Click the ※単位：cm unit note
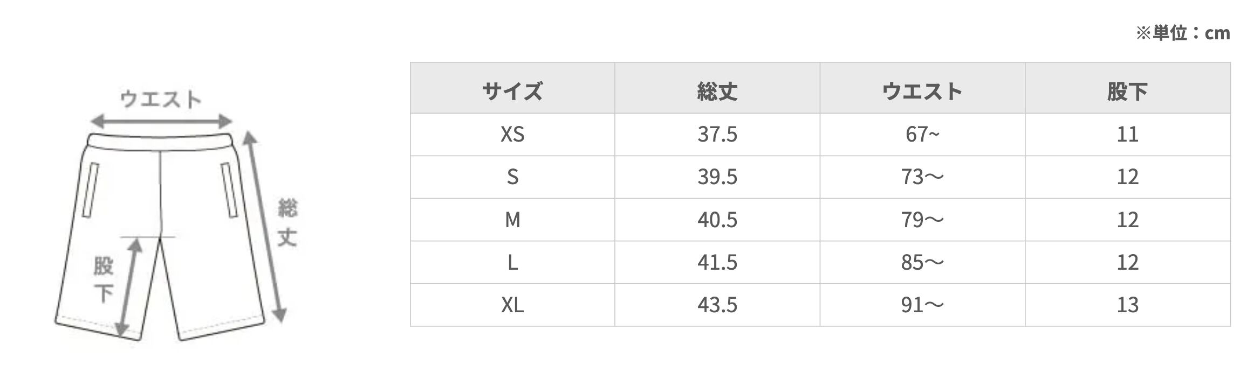 (x=1183, y=33)
